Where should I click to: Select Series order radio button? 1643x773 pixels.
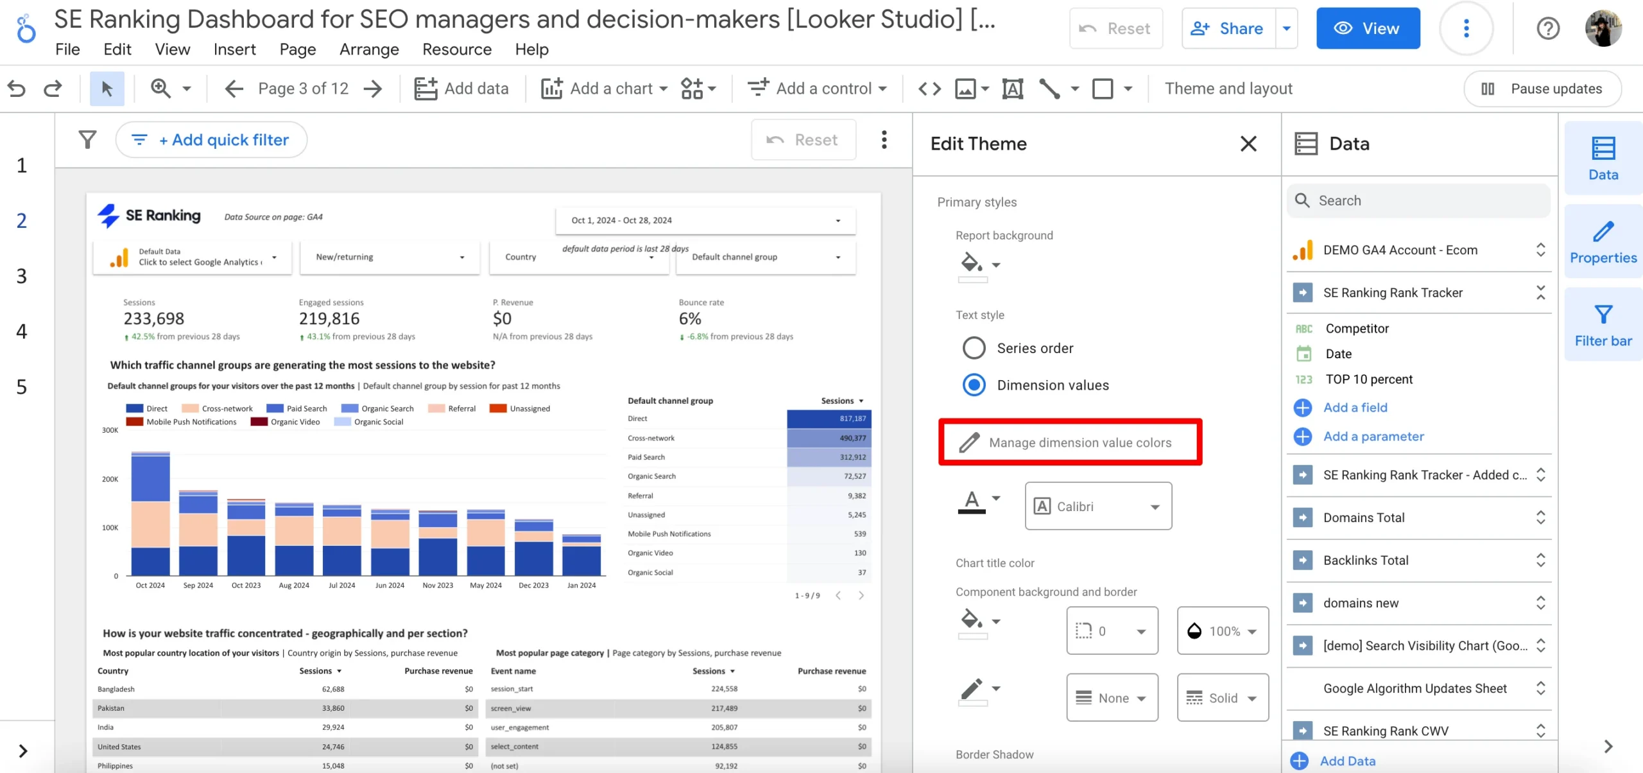point(974,348)
